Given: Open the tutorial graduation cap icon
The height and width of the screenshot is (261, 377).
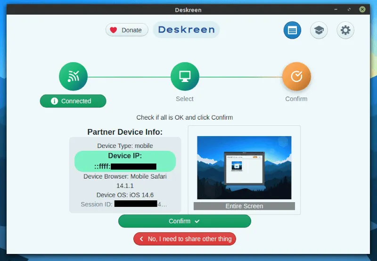Looking at the screenshot, I should tap(319, 31).
